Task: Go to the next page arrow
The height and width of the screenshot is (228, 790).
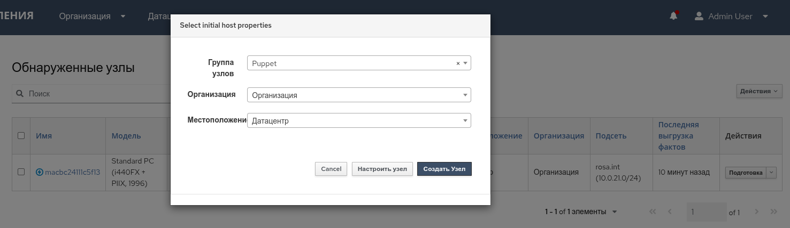Action: (756, 211)
